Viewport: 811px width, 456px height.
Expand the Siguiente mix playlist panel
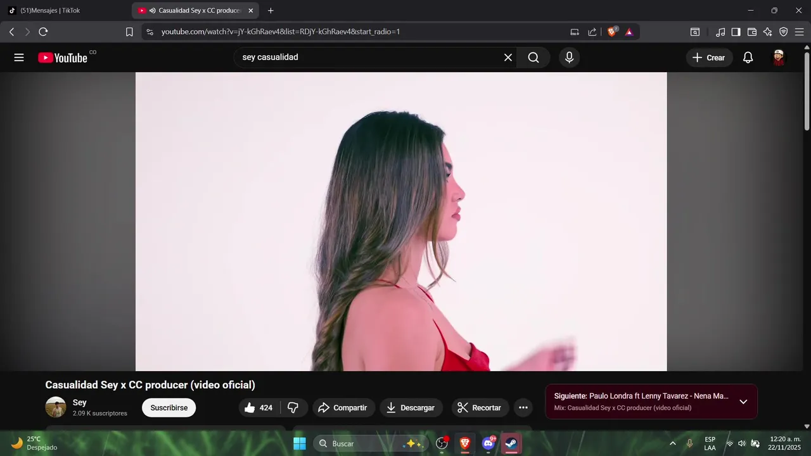(743, 402)
